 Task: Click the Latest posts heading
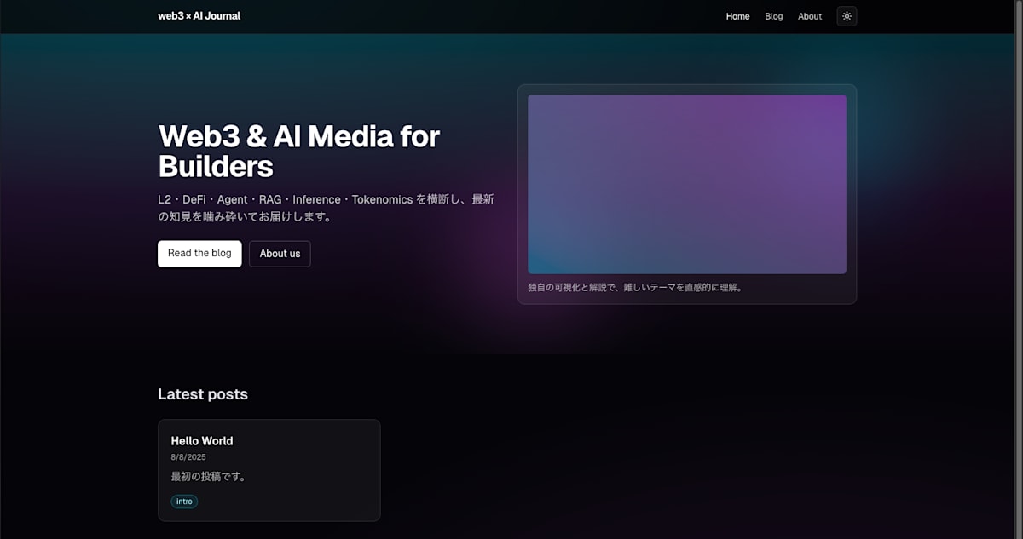(203, 394)
